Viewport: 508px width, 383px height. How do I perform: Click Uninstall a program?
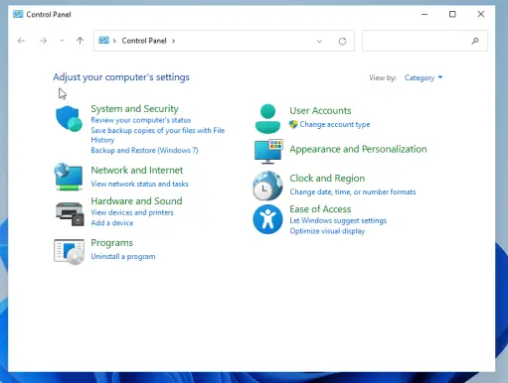click(x=123, y=256)
